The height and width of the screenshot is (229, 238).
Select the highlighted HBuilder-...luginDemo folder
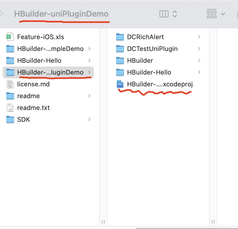click(x=48, y=72)
